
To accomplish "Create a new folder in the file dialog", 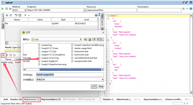I will point(94,39).
